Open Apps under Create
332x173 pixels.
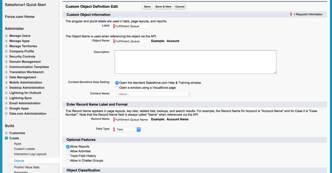pos(18,144)
